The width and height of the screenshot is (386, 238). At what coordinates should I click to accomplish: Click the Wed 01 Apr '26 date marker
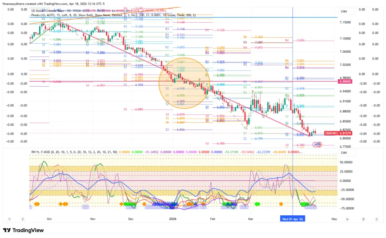point(293,219)
